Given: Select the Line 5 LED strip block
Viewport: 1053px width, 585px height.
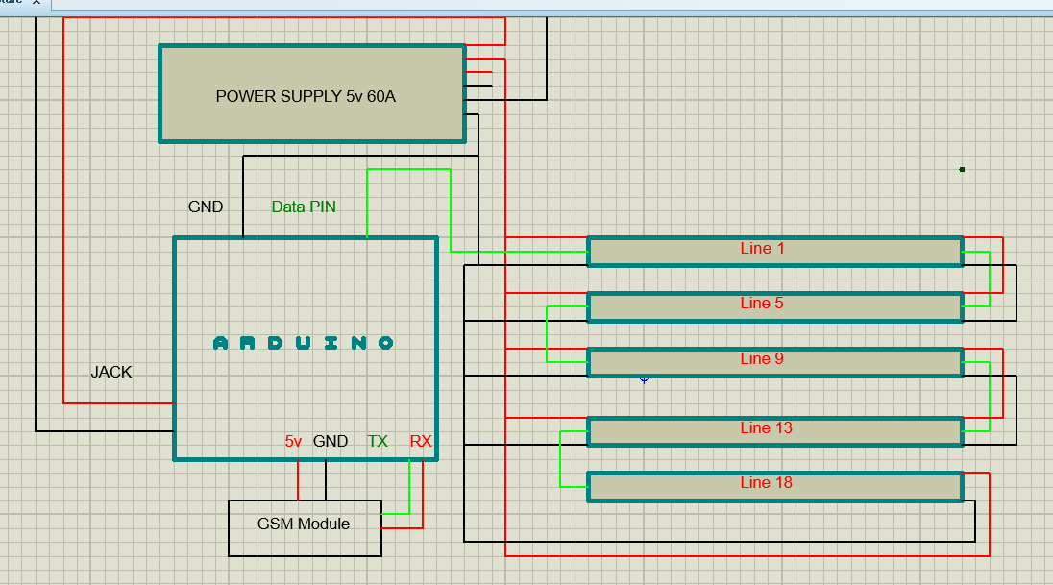Looking at the screenshot, I should click(x=775, y=307).
